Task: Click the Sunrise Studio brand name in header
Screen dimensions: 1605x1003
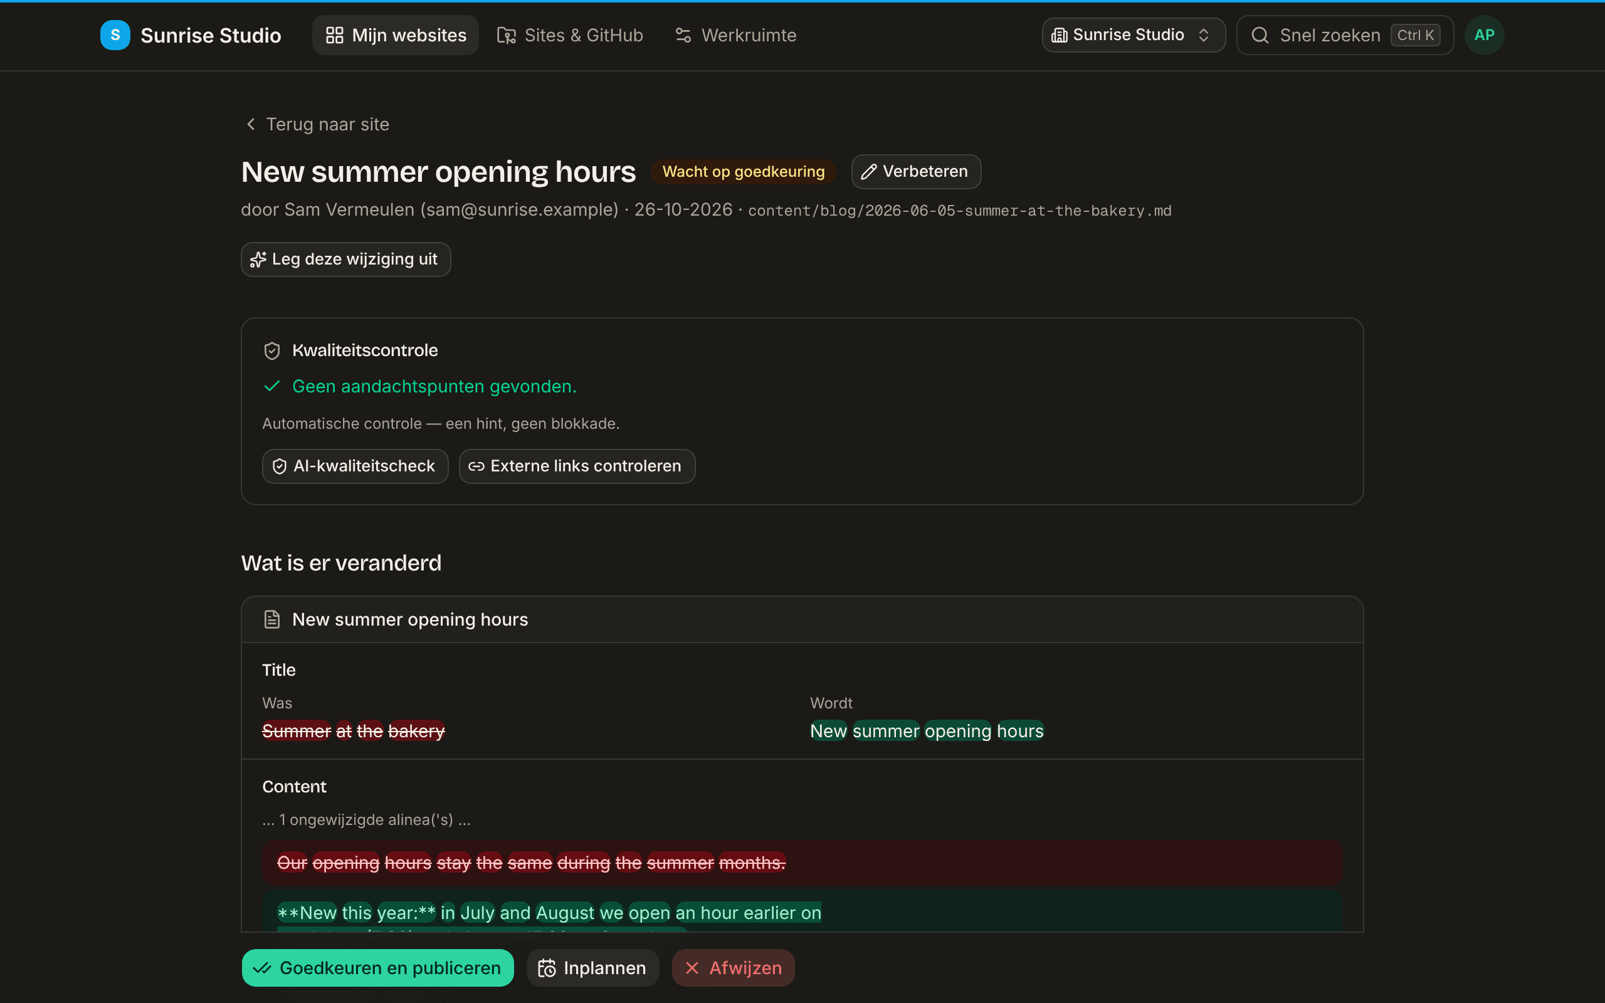Action: [x=211, y=35]
